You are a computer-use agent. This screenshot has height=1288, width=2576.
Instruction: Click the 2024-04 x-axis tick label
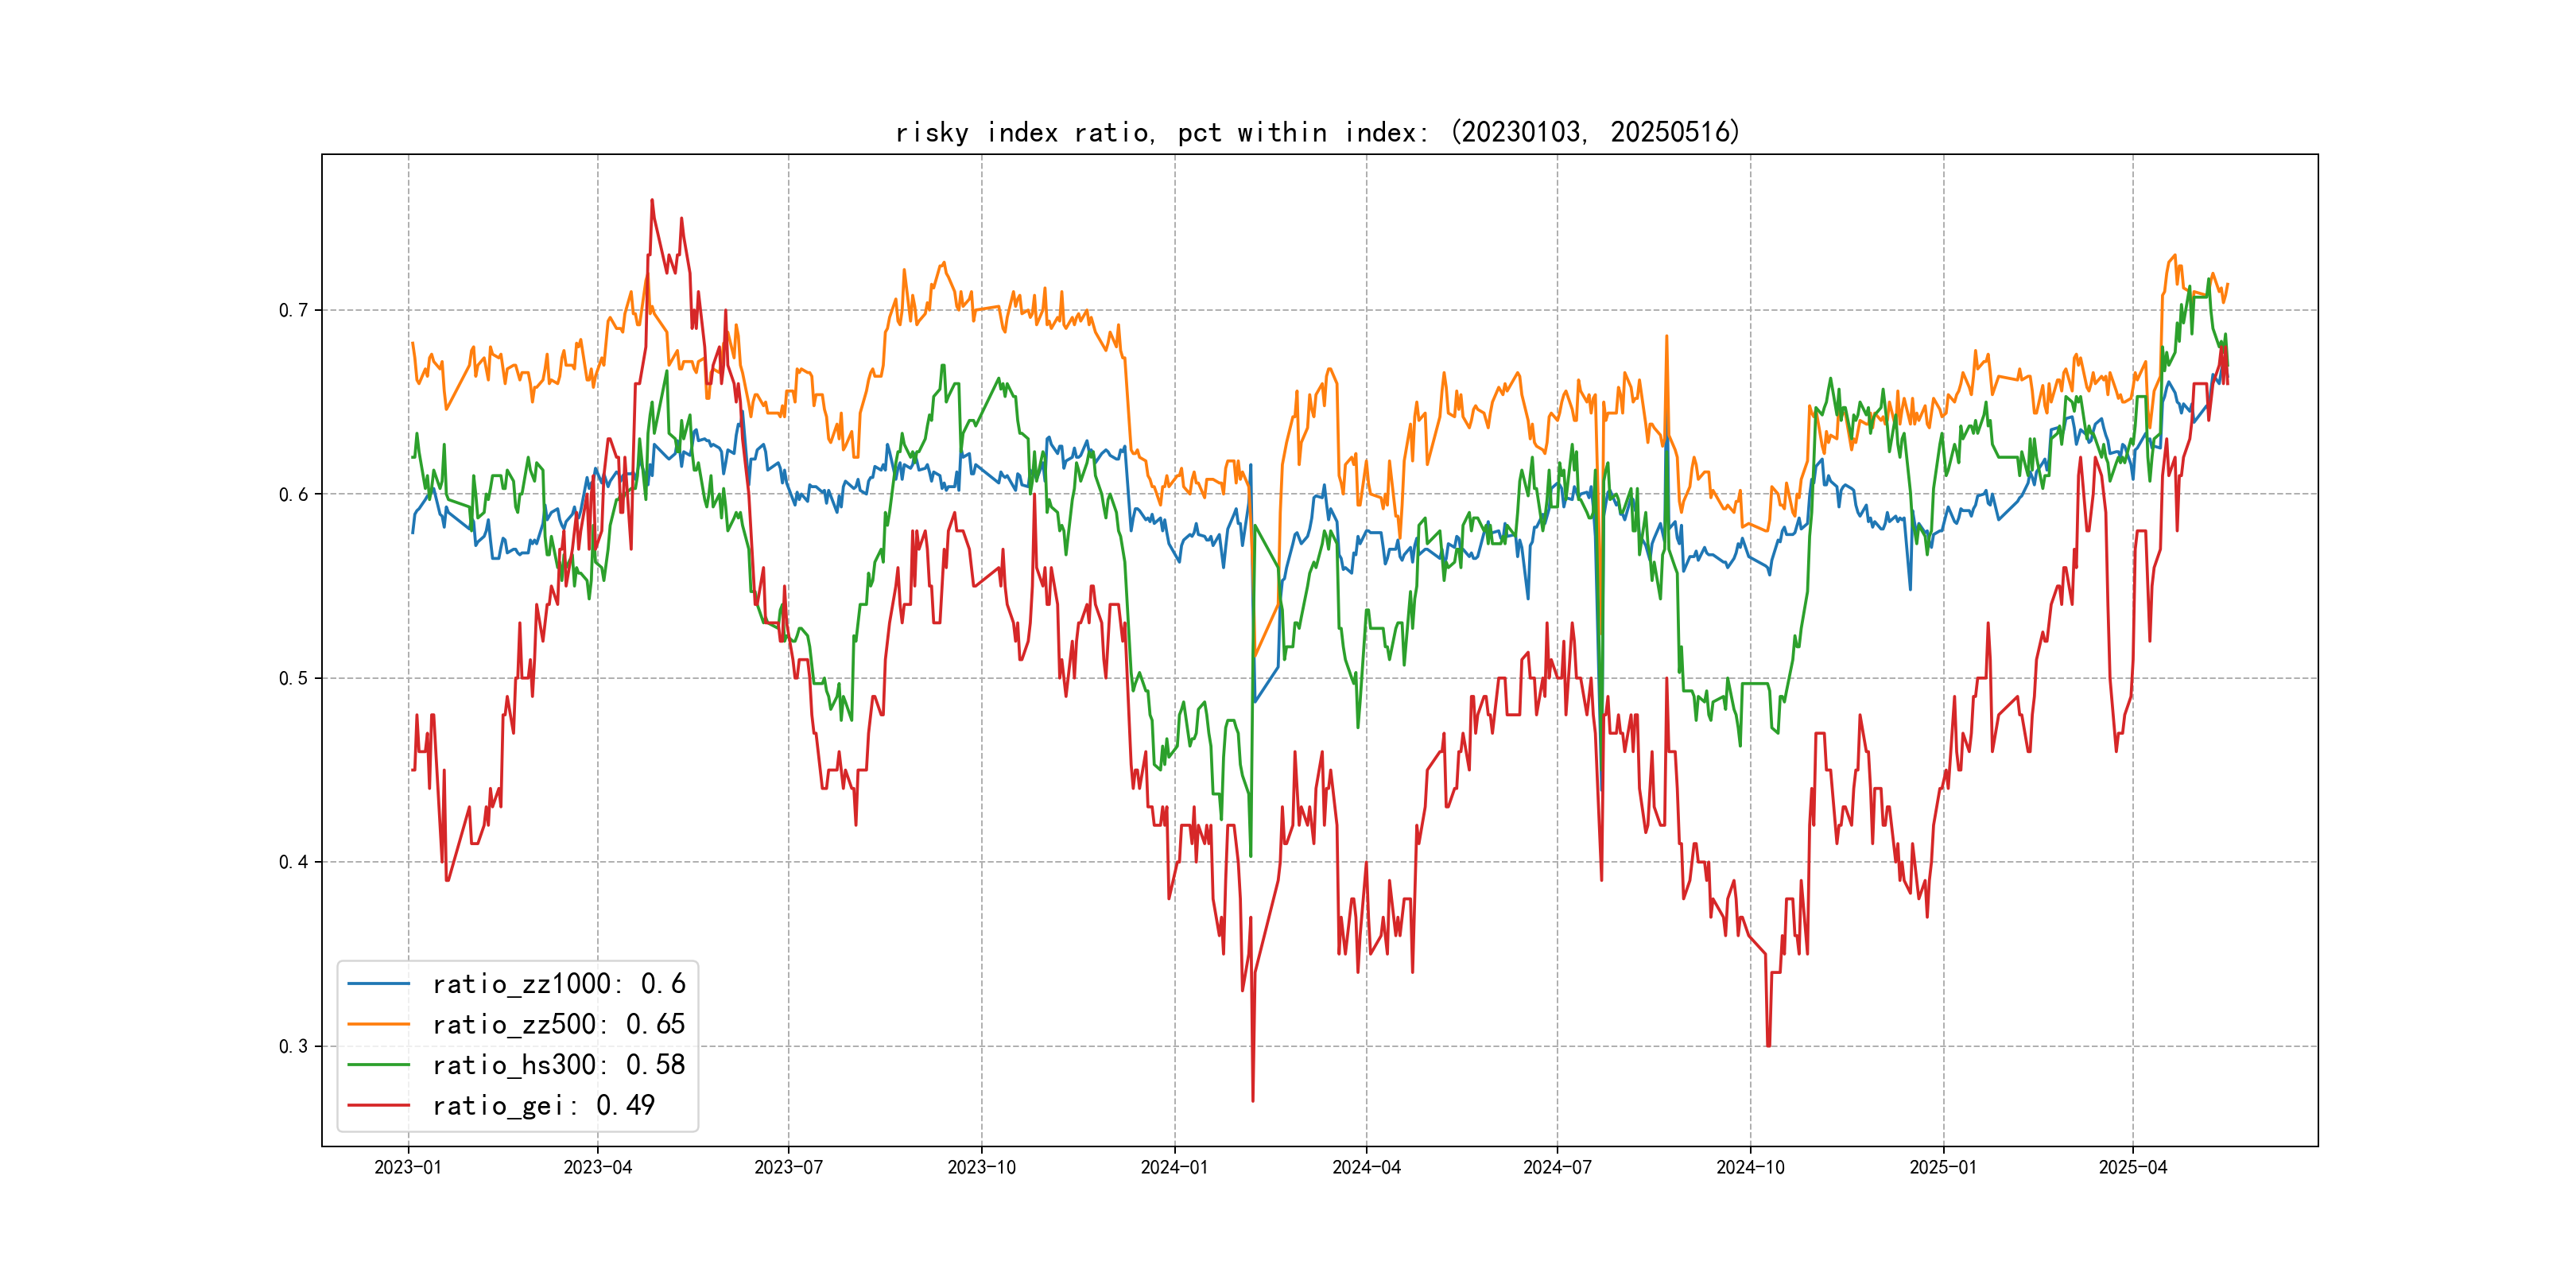click(1366, 1167)
